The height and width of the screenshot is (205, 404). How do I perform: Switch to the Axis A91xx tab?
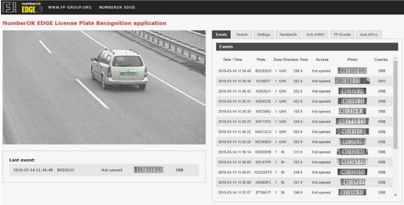pyautogui.click(x=369, y=34)
